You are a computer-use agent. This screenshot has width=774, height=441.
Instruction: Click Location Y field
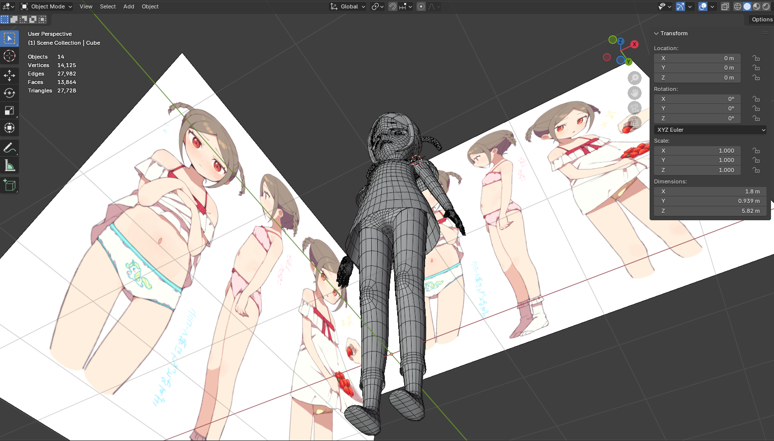(x=697, y=68)
